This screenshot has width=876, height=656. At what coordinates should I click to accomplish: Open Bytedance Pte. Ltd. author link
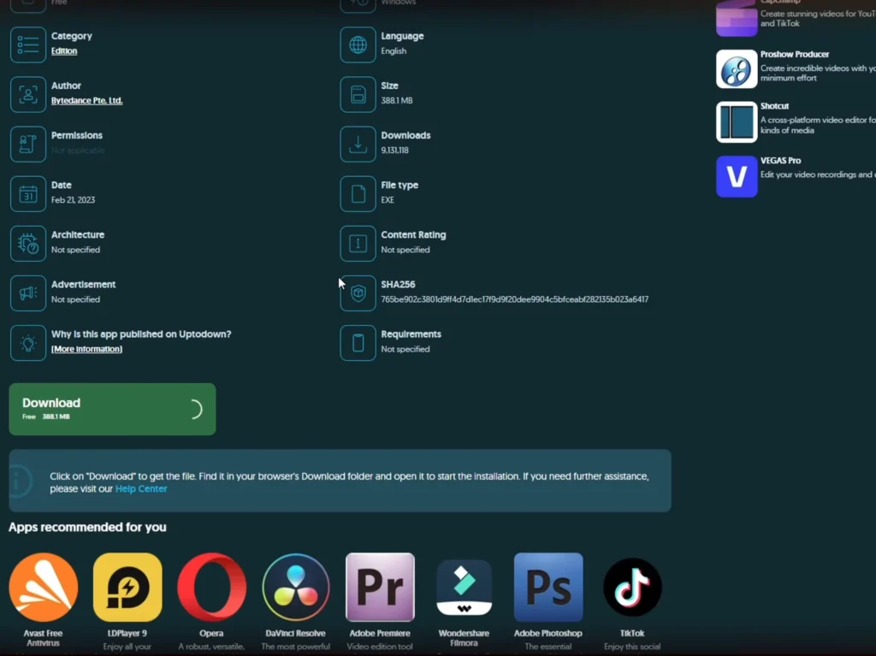86,101
